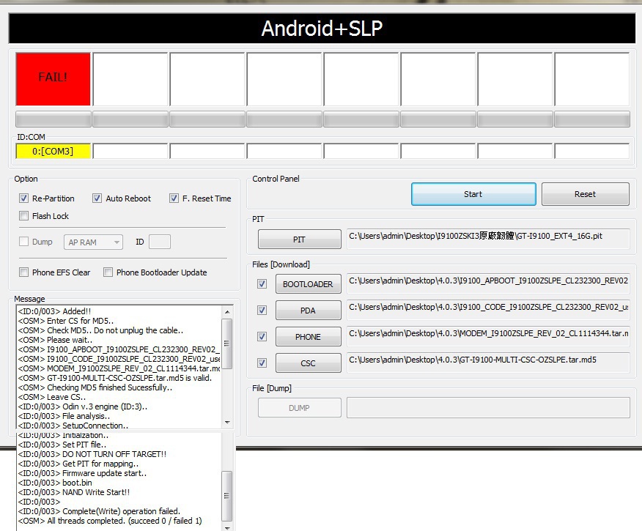This screenshot has width=642, height=531.
Task: Click the CSC file button
Action: [x=308, y=363]
